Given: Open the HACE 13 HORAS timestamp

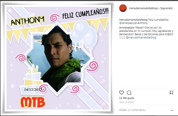Looking at the screenshot, I should pos(126,102).
